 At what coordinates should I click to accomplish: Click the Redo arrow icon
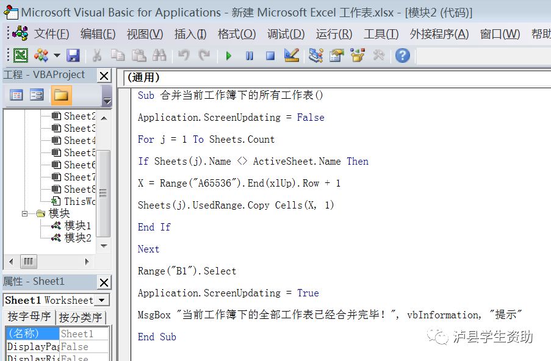[204, 55]
